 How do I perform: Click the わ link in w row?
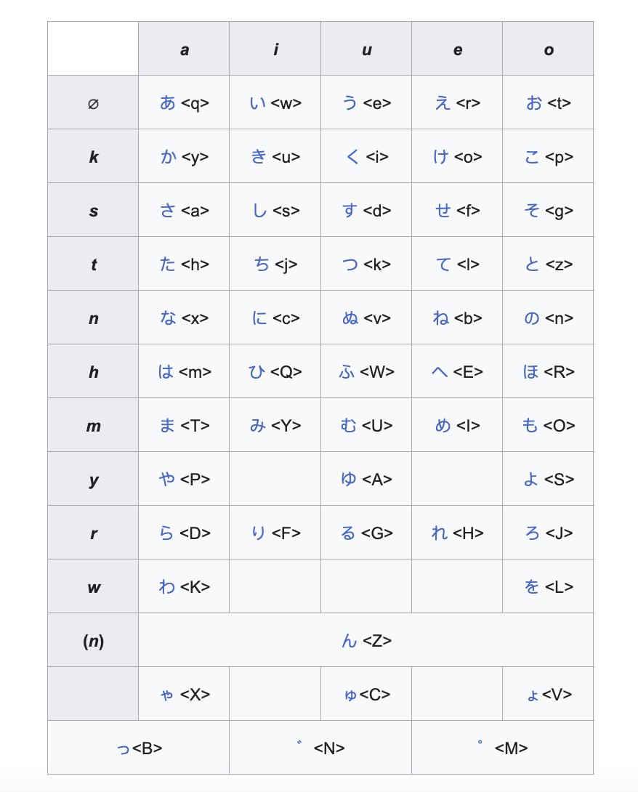click(x=166, y=586)
